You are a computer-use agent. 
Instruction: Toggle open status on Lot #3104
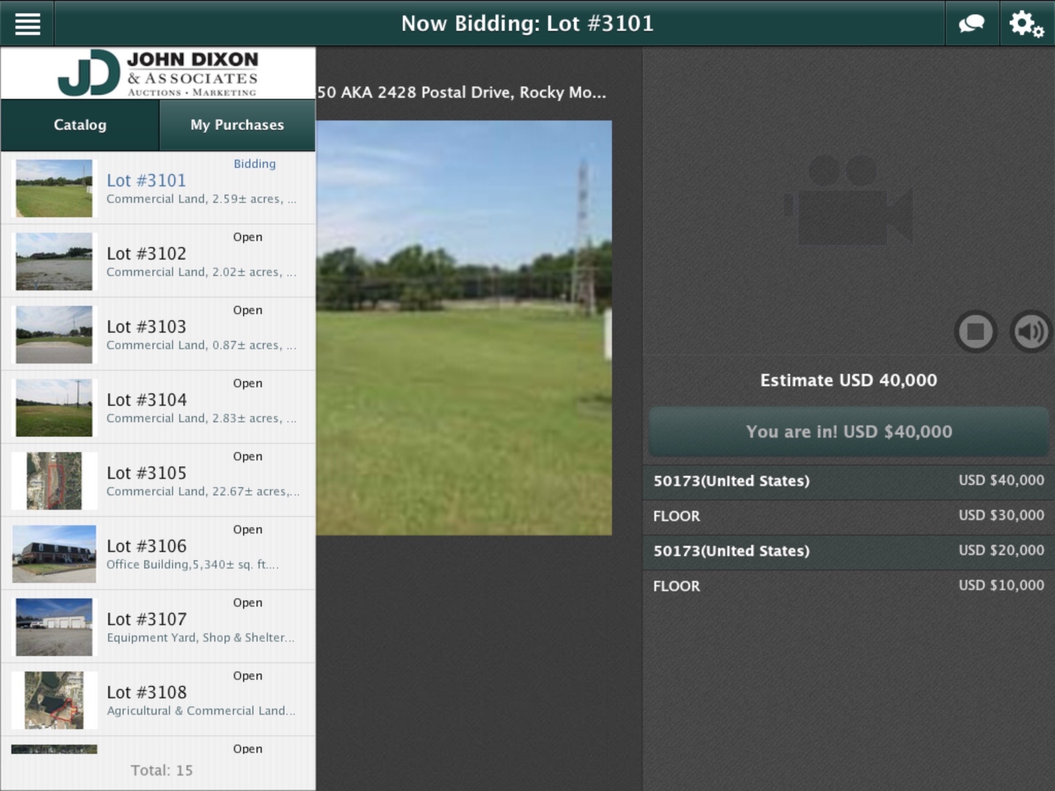pyautogui.click(x=248, y=383)
